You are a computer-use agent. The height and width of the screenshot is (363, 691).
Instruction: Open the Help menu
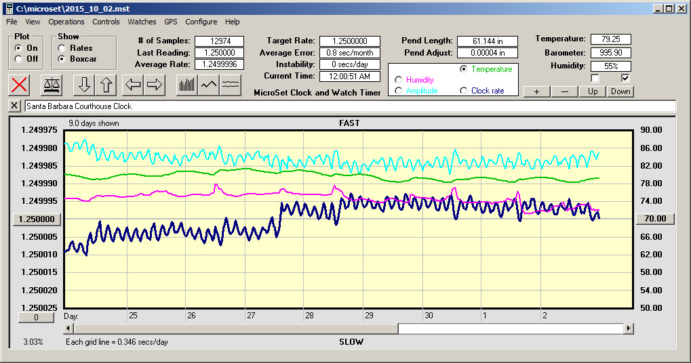point(232,22)
